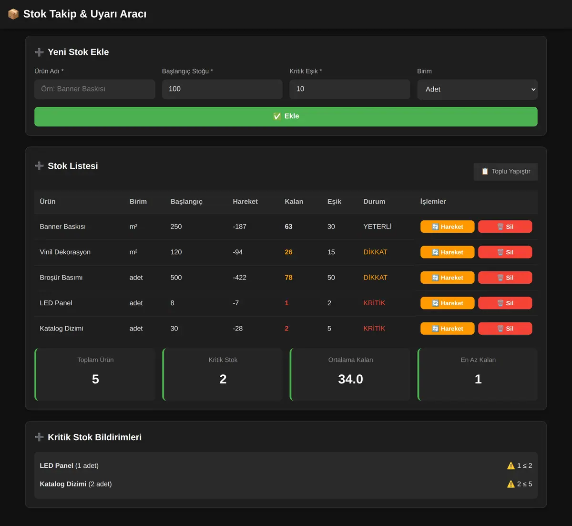Viewport: 572px width, 526px height.
Task: Remove Vinil Dekorasyon using Sil
Action: (505, 252)
